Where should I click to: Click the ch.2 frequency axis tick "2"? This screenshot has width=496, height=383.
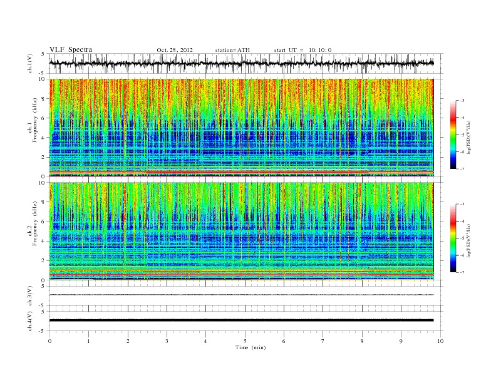click(x=44, y=261)
